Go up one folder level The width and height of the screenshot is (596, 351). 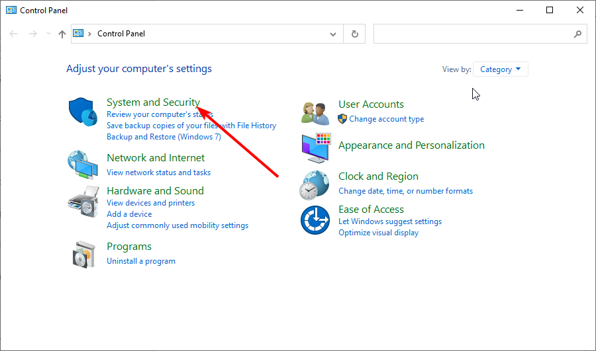point(62,34)
